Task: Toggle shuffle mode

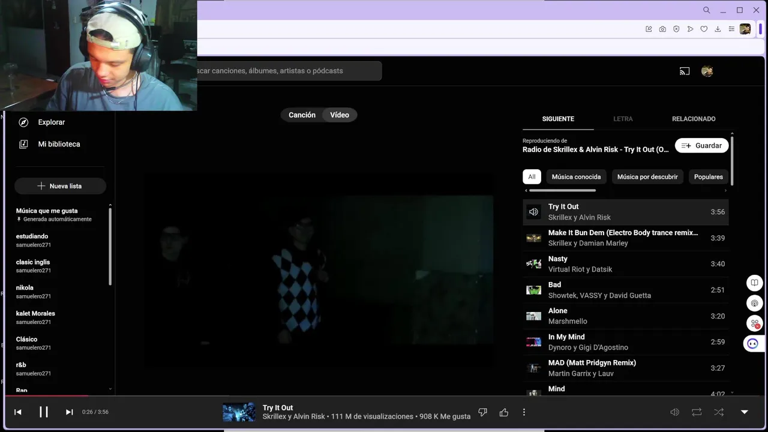Action: 719,412
